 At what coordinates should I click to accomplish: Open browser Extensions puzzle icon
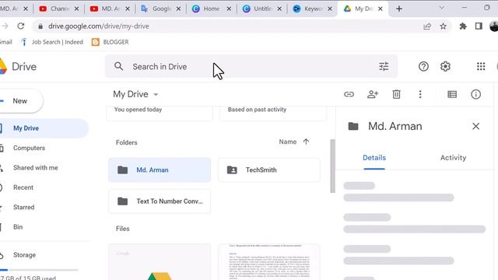pos(463,26)
